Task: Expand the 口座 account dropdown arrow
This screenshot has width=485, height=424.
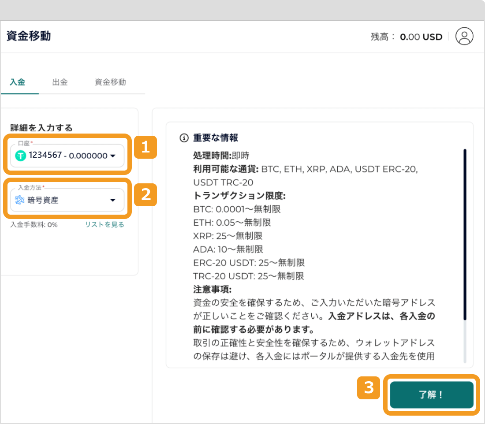Action: coord(112,156)
